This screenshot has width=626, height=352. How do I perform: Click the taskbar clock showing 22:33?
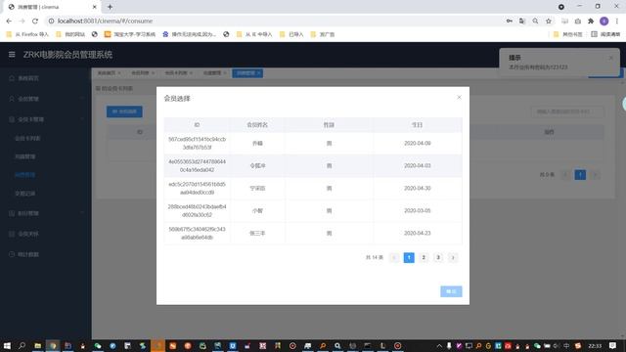595,346
